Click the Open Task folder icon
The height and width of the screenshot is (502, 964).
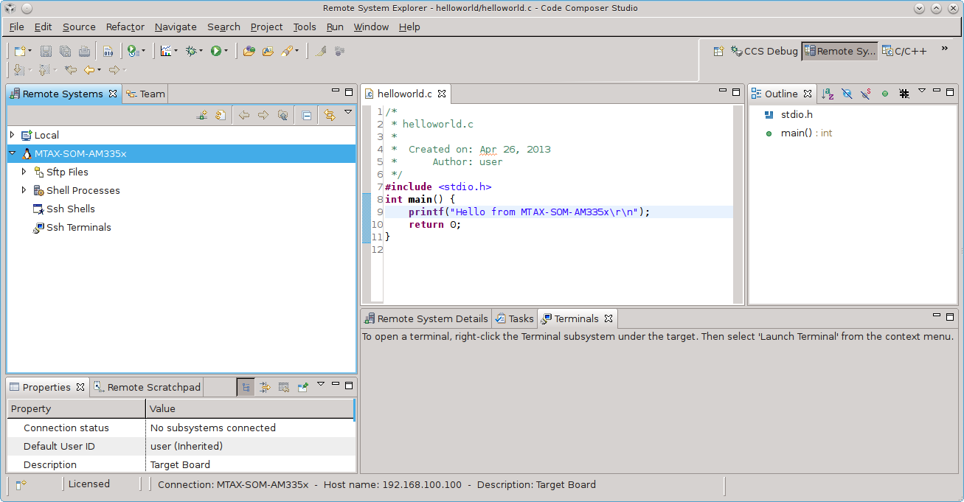click(x=267, y=51)
